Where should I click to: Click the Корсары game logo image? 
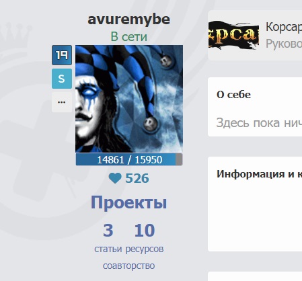[233, 35]
